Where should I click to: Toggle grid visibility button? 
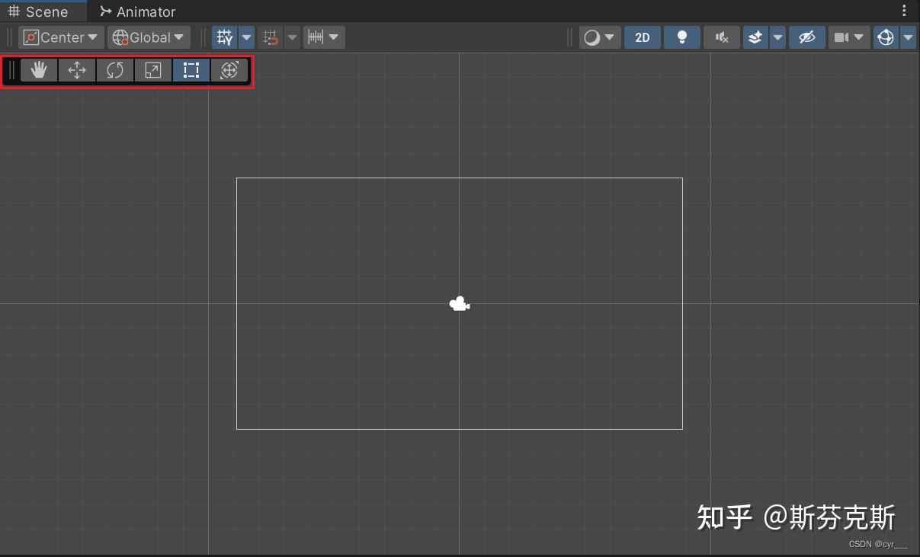tap(225, 37)
